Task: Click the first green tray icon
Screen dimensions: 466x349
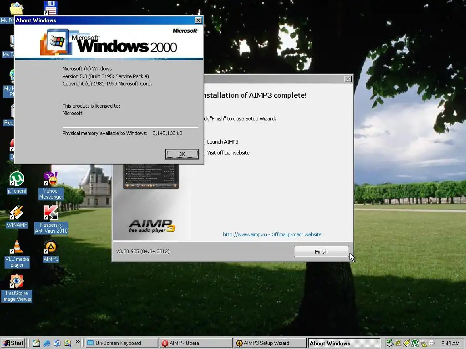Action: tap(390, 344)
